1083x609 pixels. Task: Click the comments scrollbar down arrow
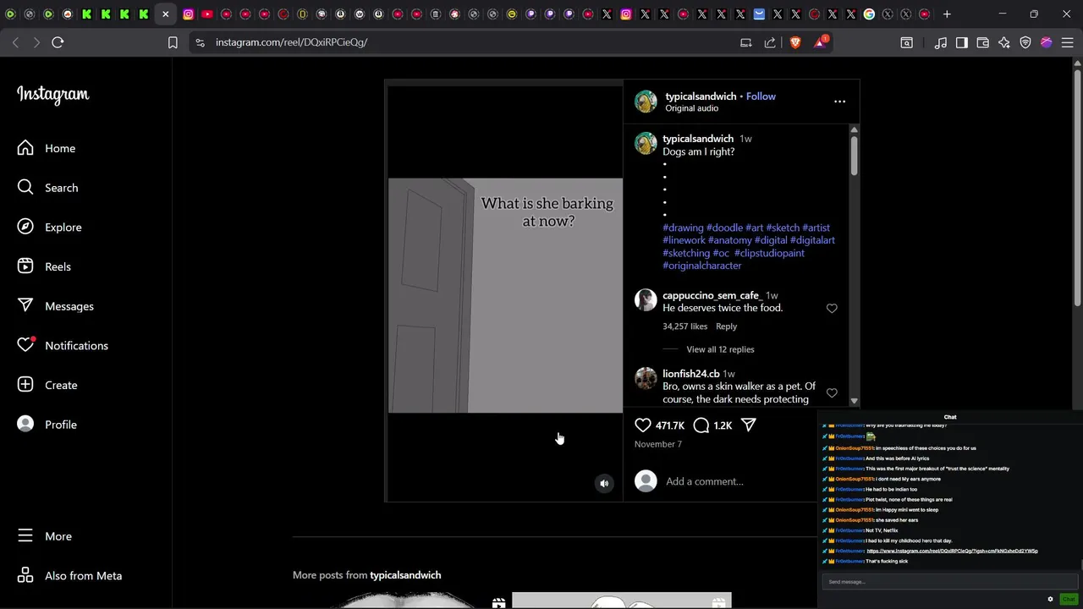(854, 401)
